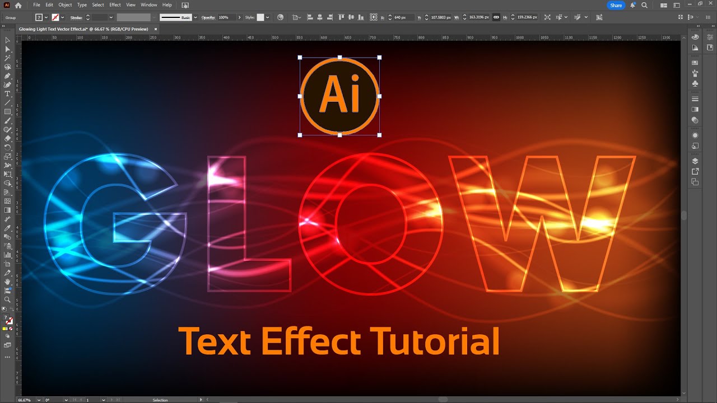Click the Fill color box in the control bar
The image size is (717, 403).
coord(39,17)
